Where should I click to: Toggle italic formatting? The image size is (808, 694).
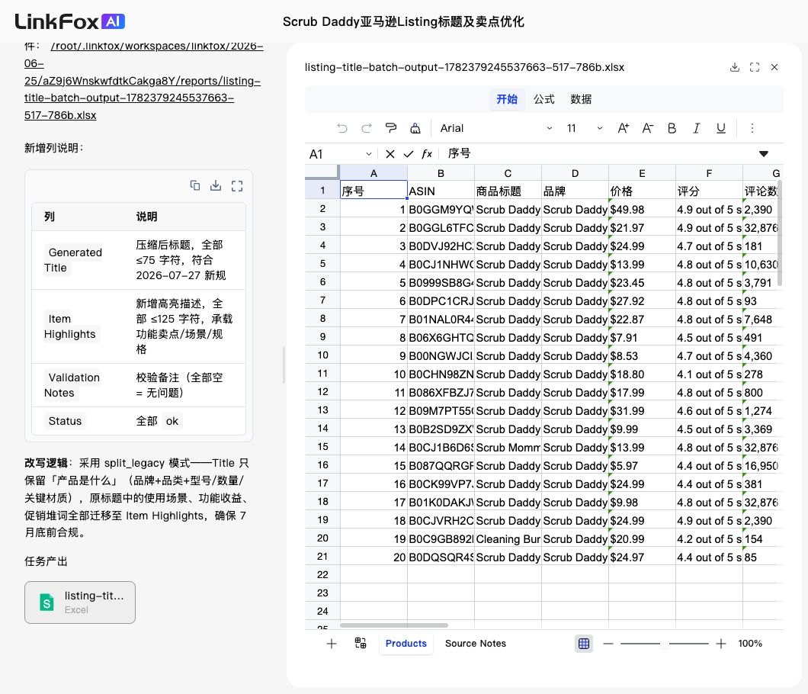tap(696, 128)
